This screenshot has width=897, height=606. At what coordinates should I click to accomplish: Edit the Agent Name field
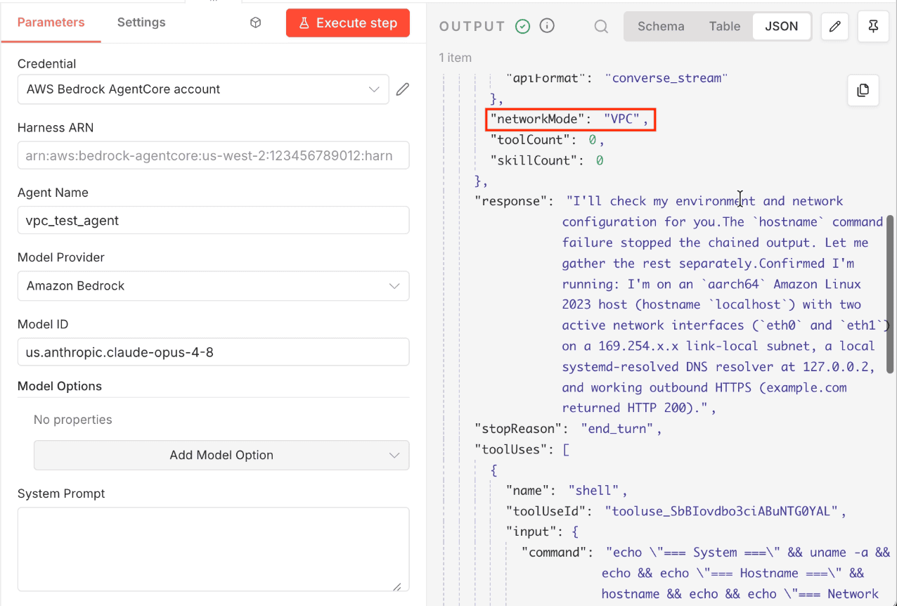click(213, 220)
